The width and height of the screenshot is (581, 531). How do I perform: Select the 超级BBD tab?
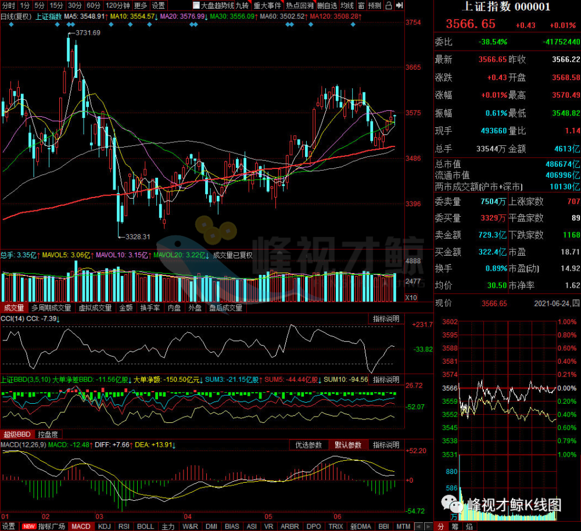tap(17, 435)
